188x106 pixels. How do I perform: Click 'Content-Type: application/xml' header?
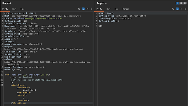coord(22,34)
